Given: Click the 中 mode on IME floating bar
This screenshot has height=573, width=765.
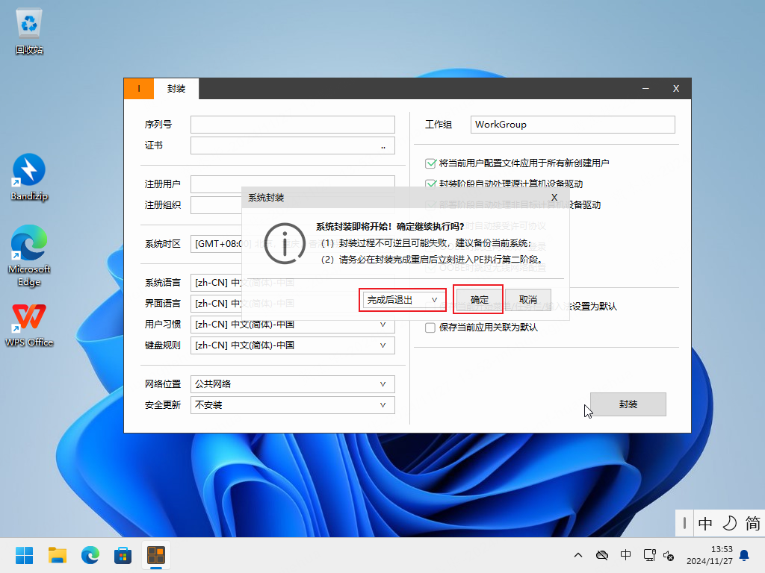Looking at the screenshot, I should click(705, 523).
